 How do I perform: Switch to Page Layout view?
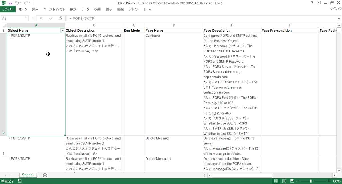[x=284, y=181]
